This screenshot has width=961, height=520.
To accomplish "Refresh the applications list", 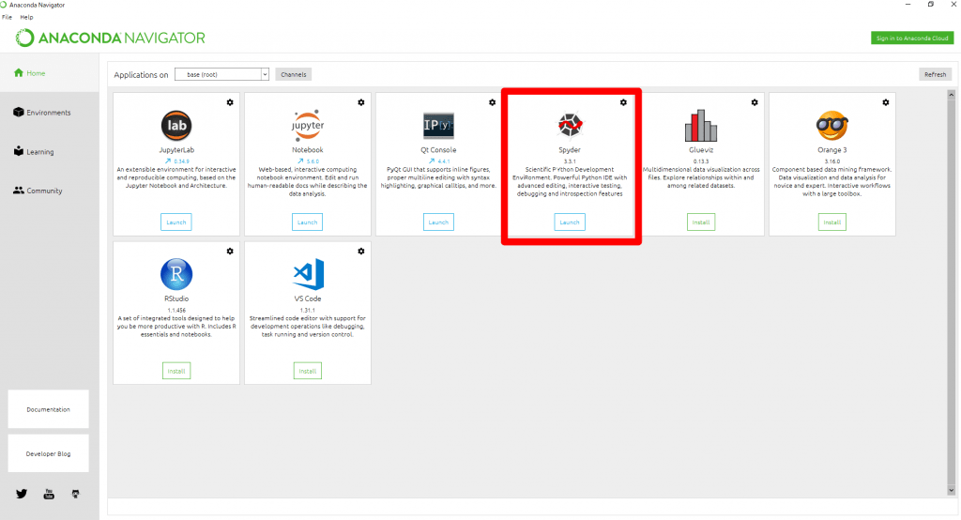I will (936, 74).
